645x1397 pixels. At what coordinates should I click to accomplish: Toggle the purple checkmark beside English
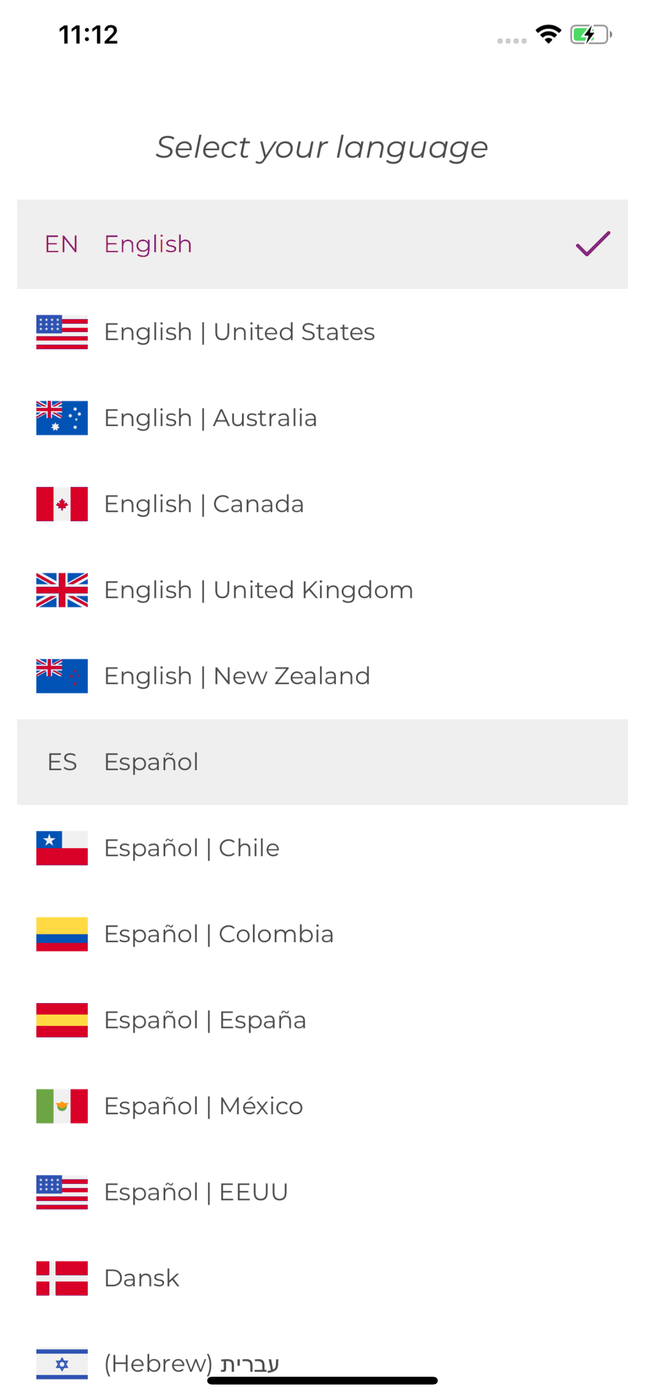[593, 244]
